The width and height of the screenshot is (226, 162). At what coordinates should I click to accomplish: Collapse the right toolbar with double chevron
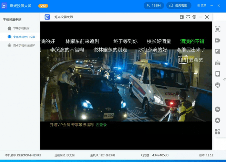coord(225,79)
